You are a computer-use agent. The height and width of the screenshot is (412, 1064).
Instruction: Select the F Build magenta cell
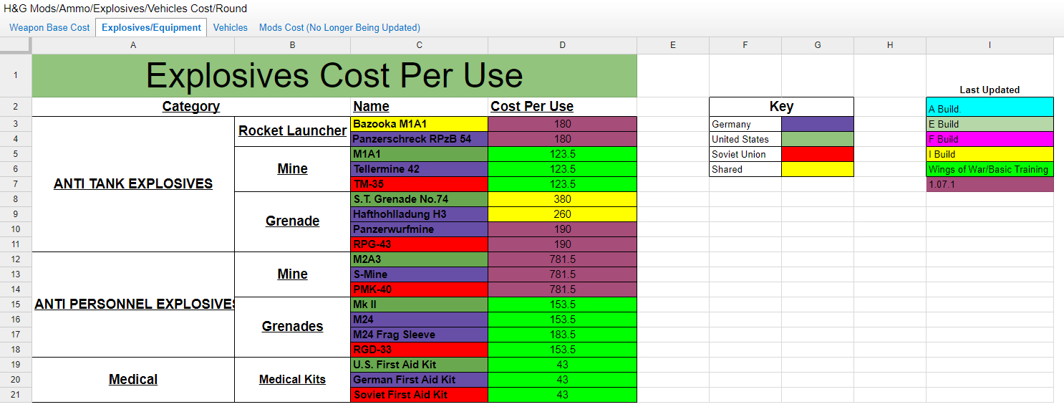(990, 139)
